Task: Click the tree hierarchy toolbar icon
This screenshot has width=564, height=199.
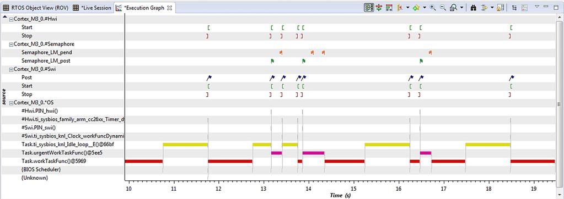Action: [514, 7]
